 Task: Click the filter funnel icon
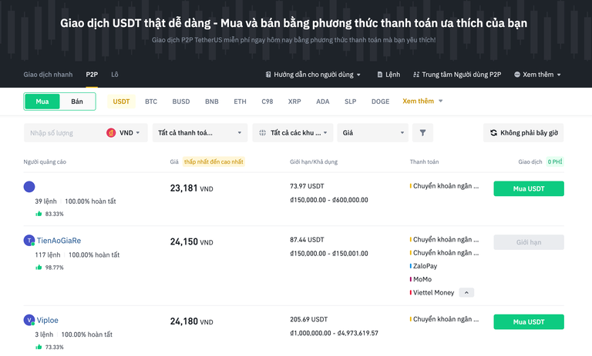tap(422, 133)
